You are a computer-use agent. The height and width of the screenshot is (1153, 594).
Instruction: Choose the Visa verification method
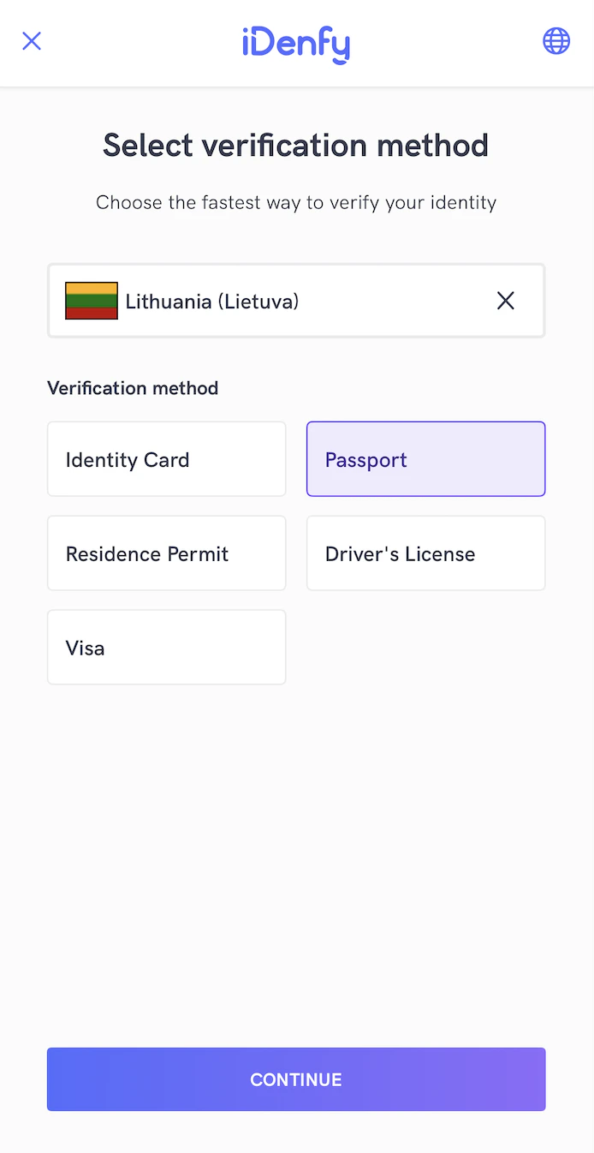click(x=166, y=647)
